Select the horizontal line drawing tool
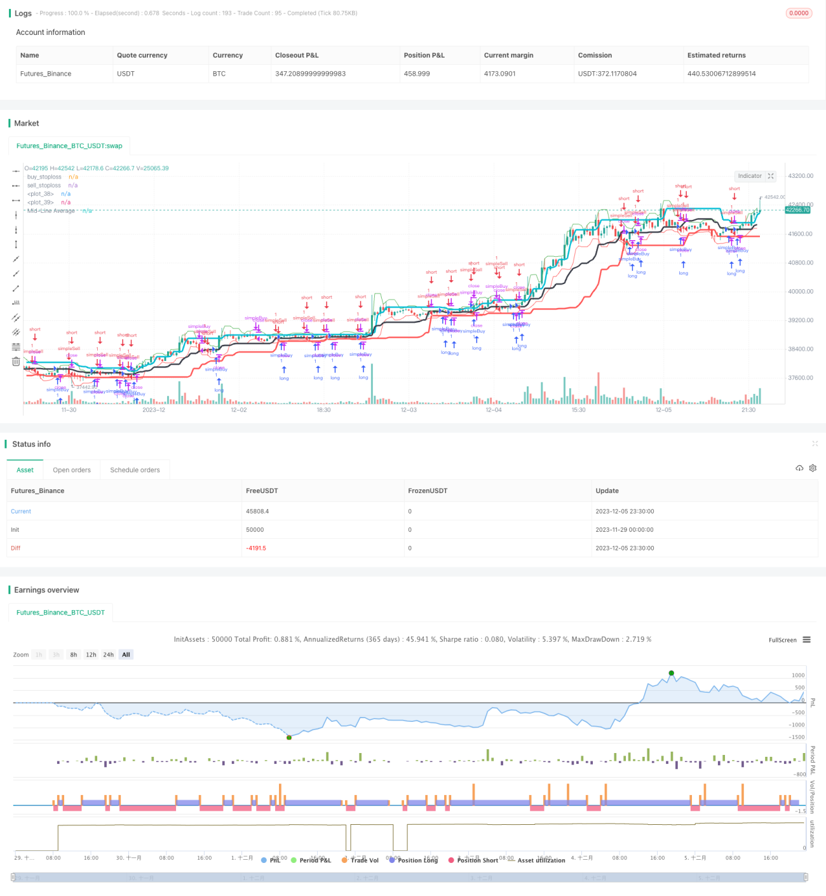Image resolution: width=826 pixels, height=896 pixels. [16, 171]
